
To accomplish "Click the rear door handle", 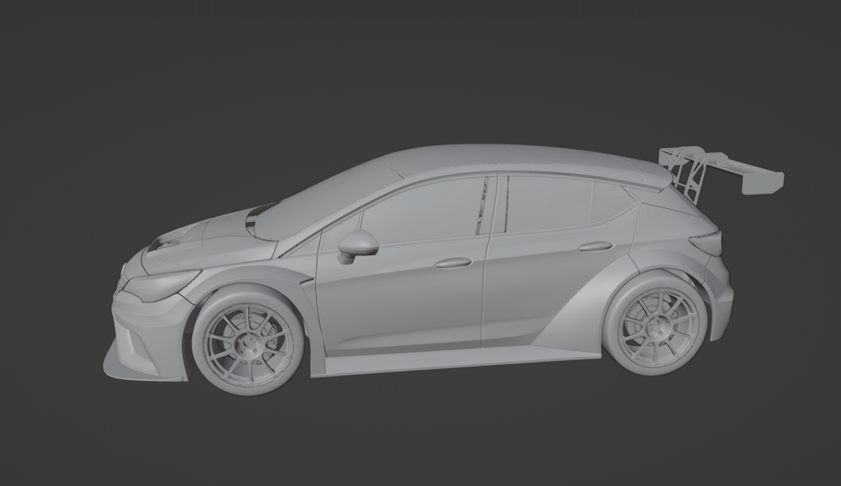I will click(x=595, y=247).
